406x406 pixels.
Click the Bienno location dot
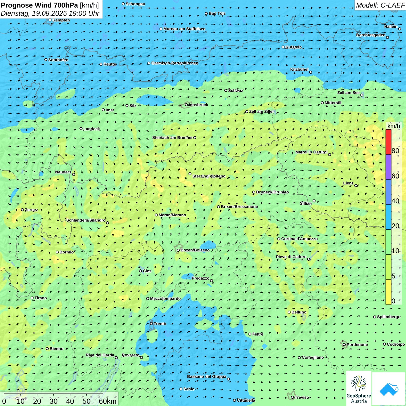[x=47, y=349]
